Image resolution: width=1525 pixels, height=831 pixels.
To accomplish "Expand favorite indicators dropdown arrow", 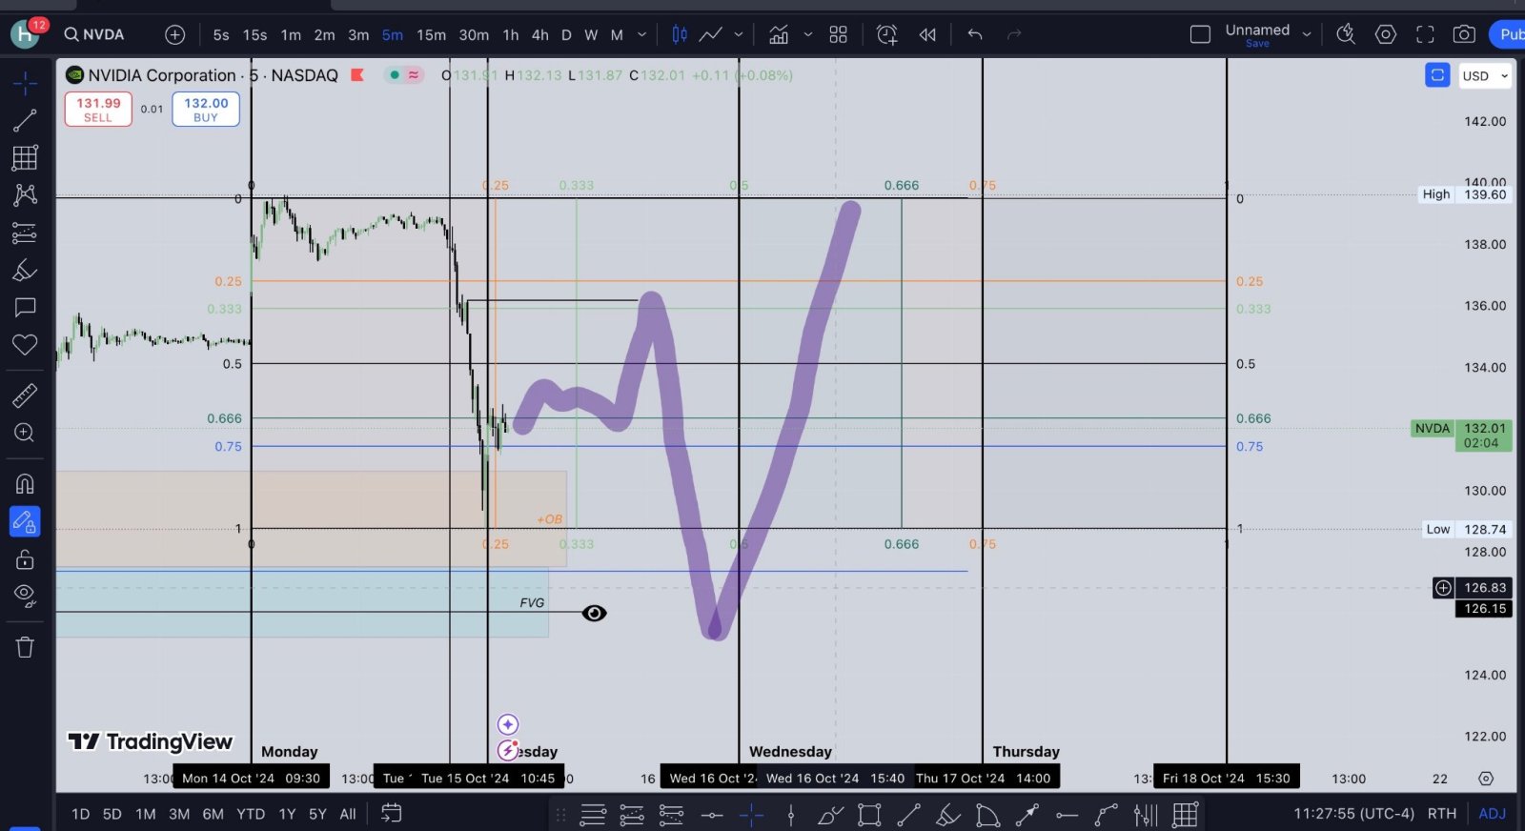I will pyautogui.click(x=808, y=34).
